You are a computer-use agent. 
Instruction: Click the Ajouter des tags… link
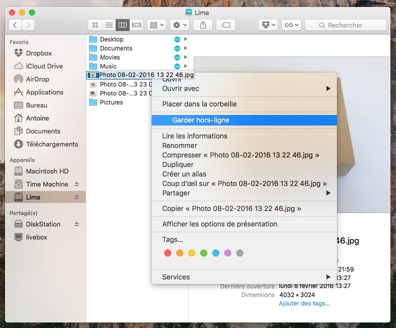pyautogui.click(x=304, y=303)
